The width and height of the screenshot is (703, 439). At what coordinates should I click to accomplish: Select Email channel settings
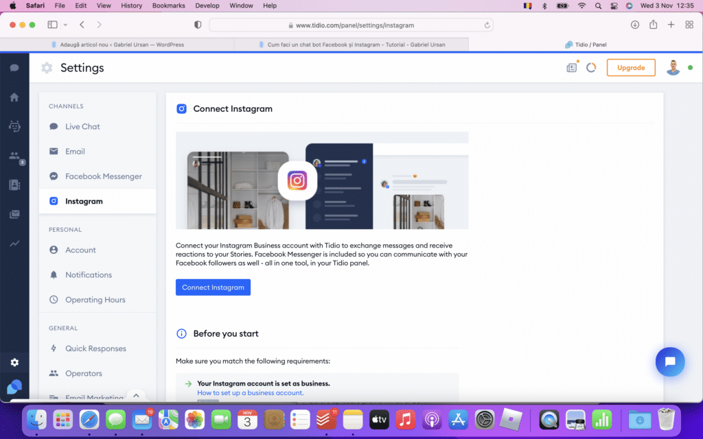coord(97,152)
